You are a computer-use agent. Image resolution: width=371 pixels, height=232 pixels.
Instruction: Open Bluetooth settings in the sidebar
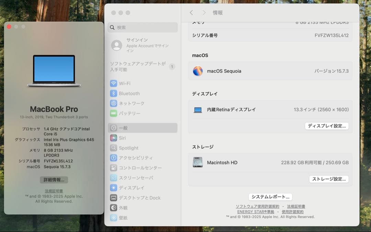[x=130, y=93]
